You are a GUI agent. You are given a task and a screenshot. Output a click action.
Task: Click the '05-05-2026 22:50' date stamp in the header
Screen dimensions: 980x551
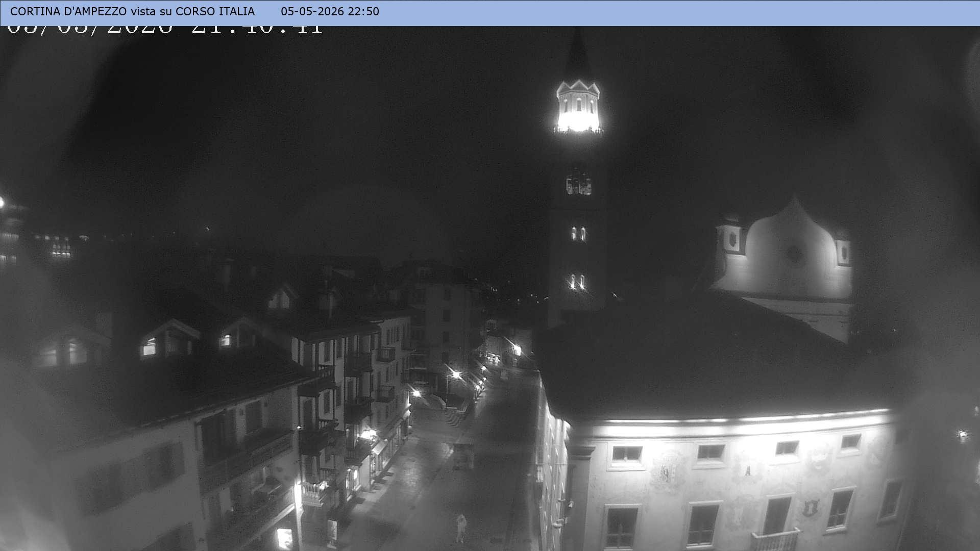(x=330, y=11)
